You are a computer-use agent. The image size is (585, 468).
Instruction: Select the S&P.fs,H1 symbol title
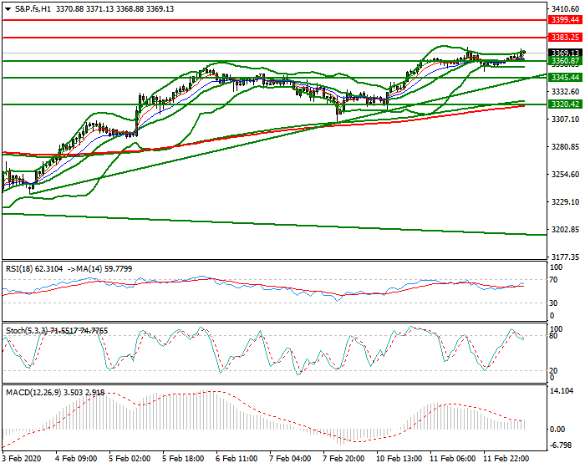33,9
